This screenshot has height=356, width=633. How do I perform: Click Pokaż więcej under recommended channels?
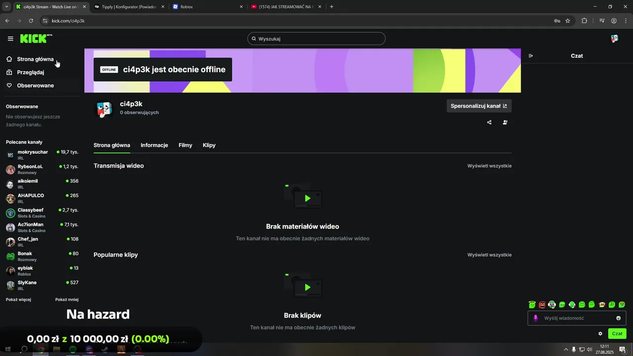tap(19, 300)
